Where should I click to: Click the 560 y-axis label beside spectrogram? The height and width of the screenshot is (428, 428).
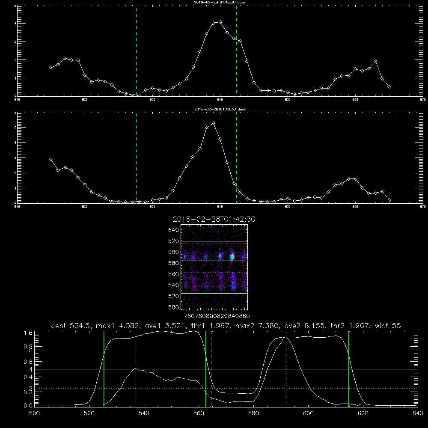pos(173,274)
